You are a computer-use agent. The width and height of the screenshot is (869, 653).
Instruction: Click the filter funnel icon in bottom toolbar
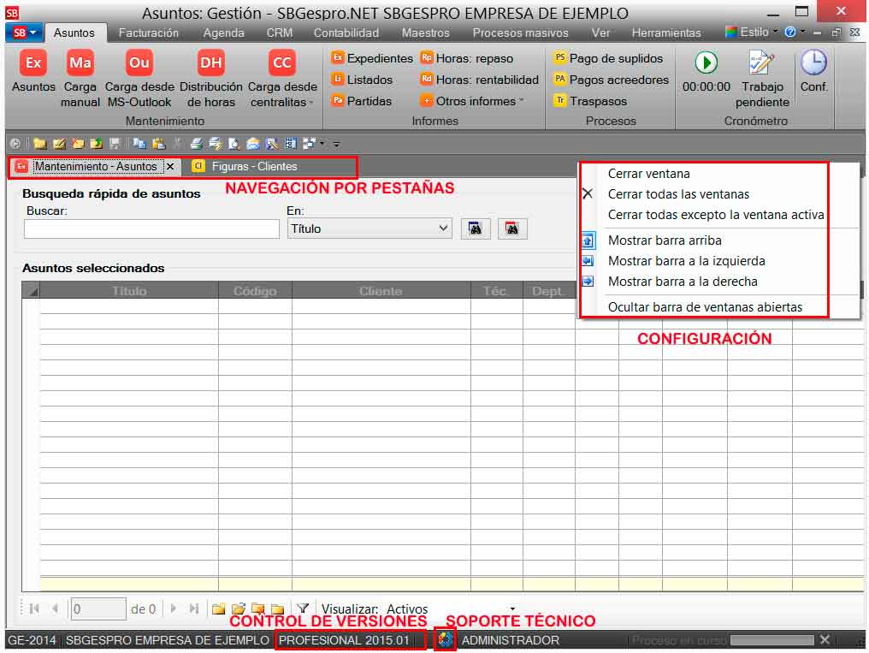pos(303,608)
